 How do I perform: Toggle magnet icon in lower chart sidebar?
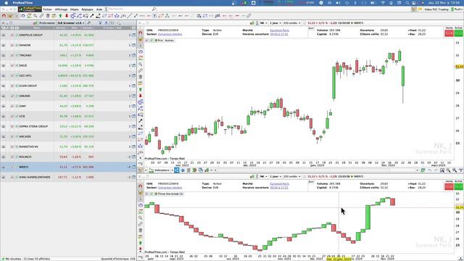click(141, 186)
